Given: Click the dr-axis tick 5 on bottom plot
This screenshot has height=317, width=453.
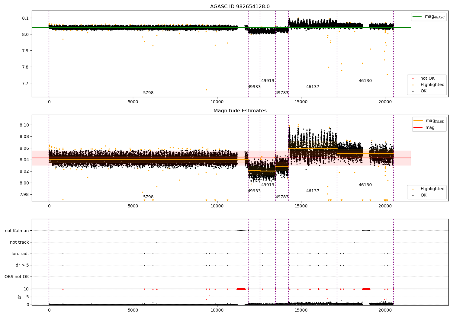Looking at the screenshot, I should click(27, 297).
